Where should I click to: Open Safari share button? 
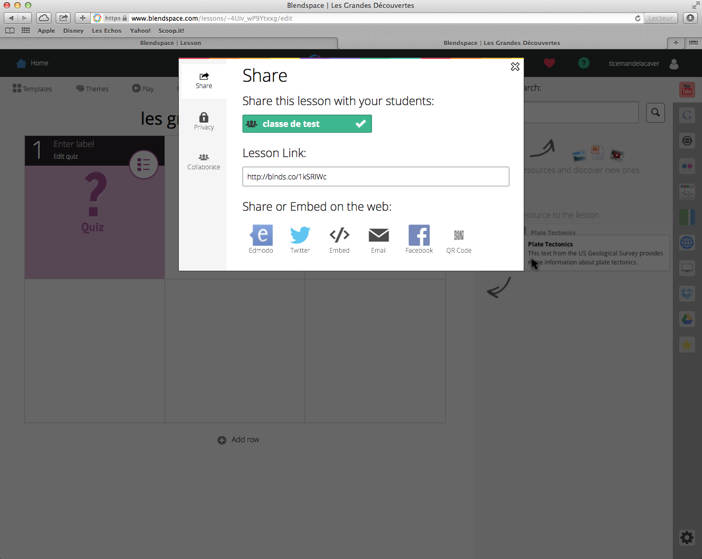click(x=63, y=18)
